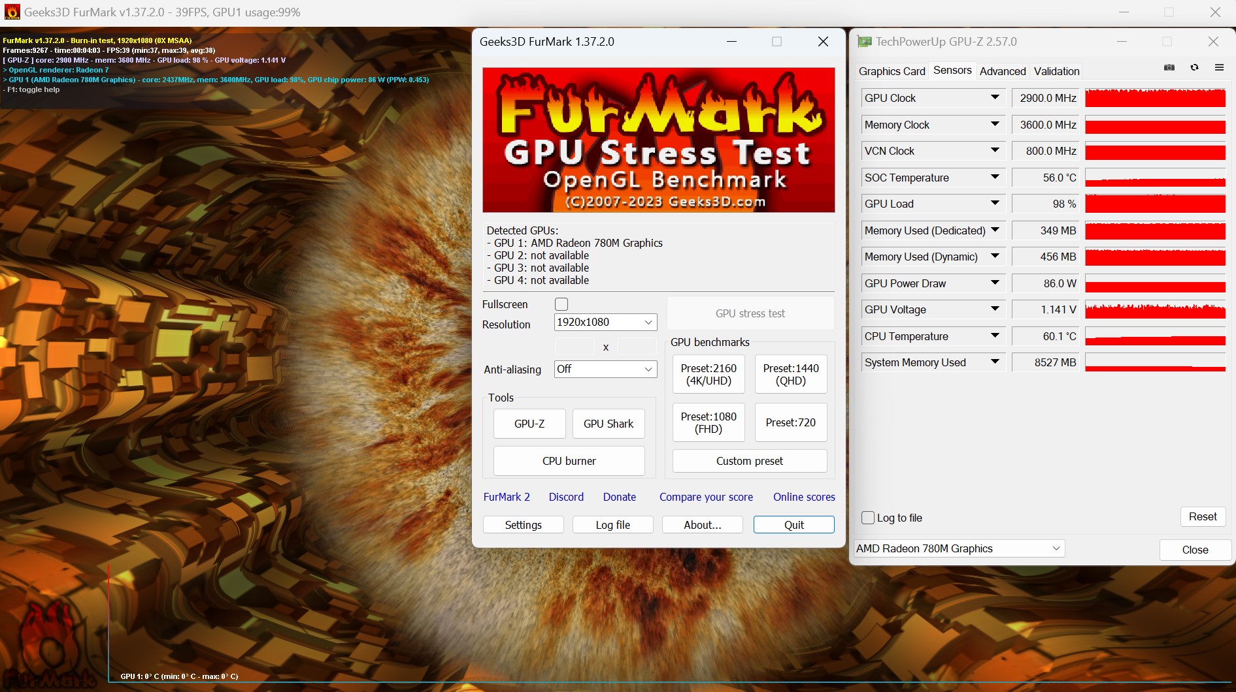Click the custom width resolution field
This screenshot has height=692, width=1236.
(575, 346)
